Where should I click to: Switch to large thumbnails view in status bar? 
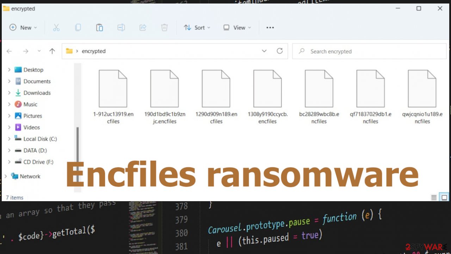[x=444, y=197]
